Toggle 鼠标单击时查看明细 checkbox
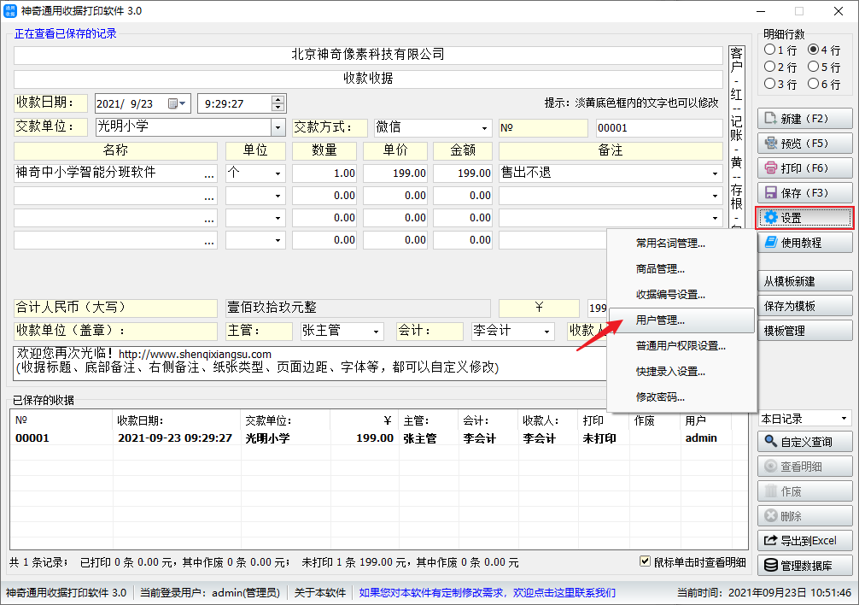The width and height of the screenshot is (859, 605). click(646, 562)
